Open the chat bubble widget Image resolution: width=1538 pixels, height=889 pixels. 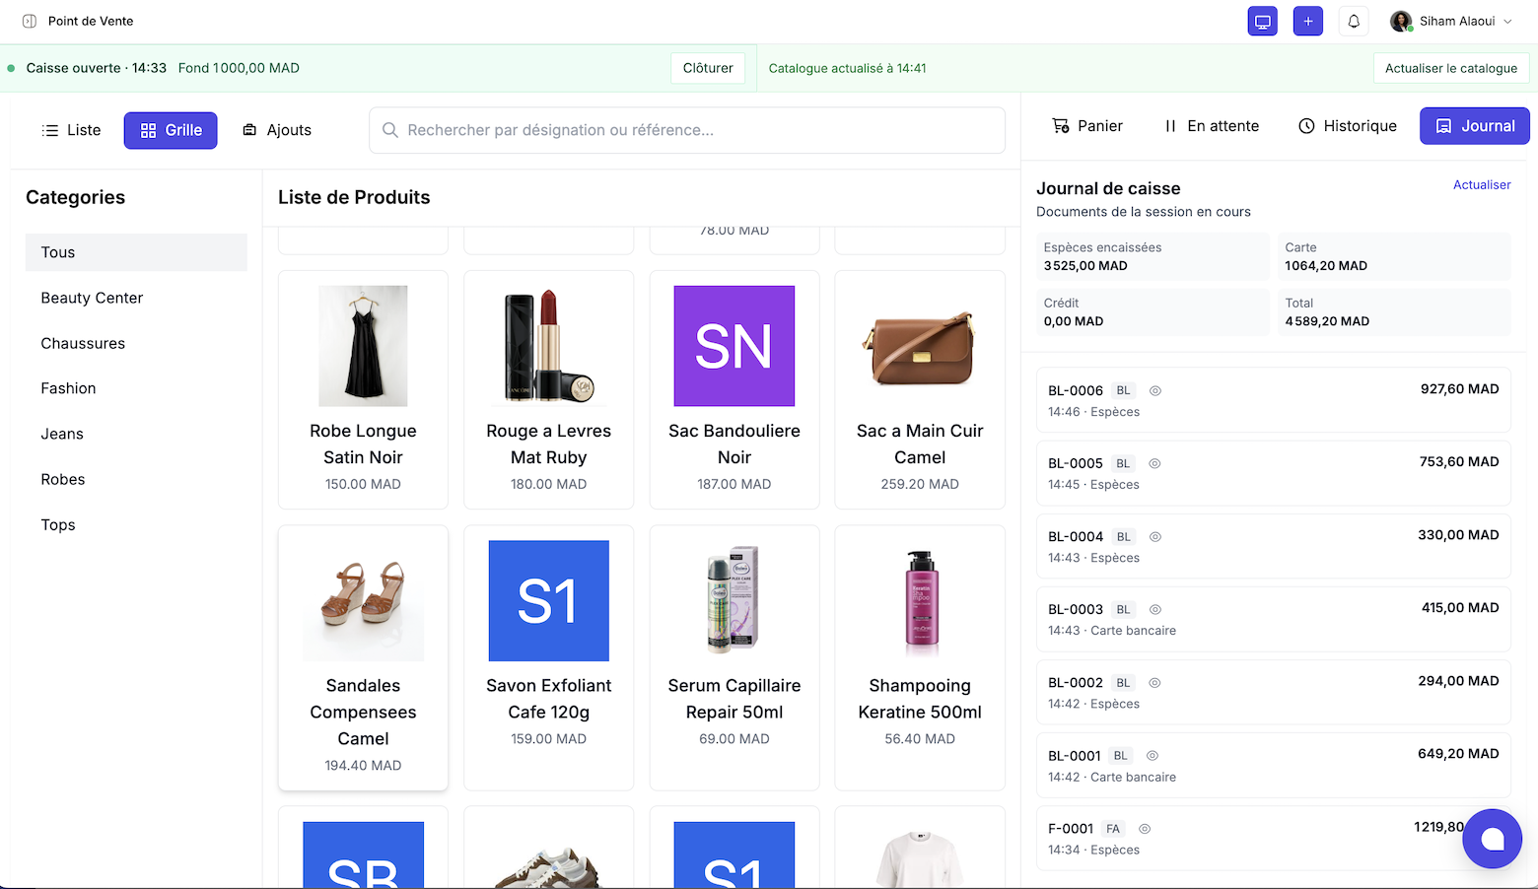1493,839
